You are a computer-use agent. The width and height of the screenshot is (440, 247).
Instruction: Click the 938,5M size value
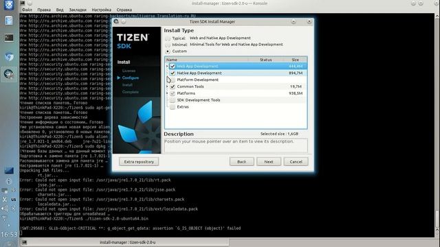pos(296,93)
